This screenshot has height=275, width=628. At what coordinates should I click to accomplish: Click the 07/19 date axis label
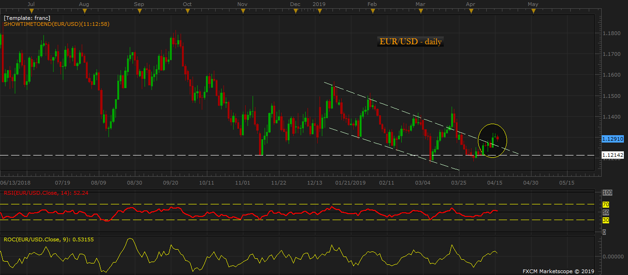pyautogui.click(x=62, y=183)
